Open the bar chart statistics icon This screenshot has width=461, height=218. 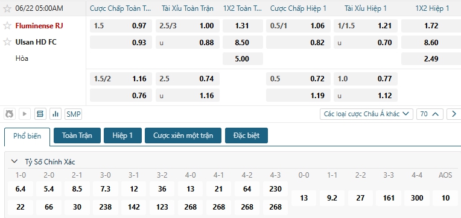click(56, 114)
